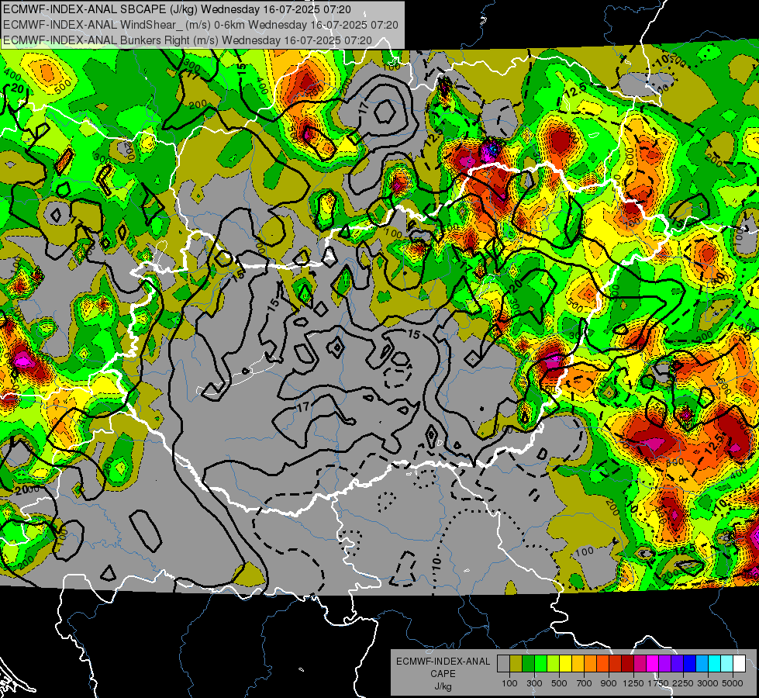Click the 1250 legend scale value

pyautogui.click(x=633, y=683)
